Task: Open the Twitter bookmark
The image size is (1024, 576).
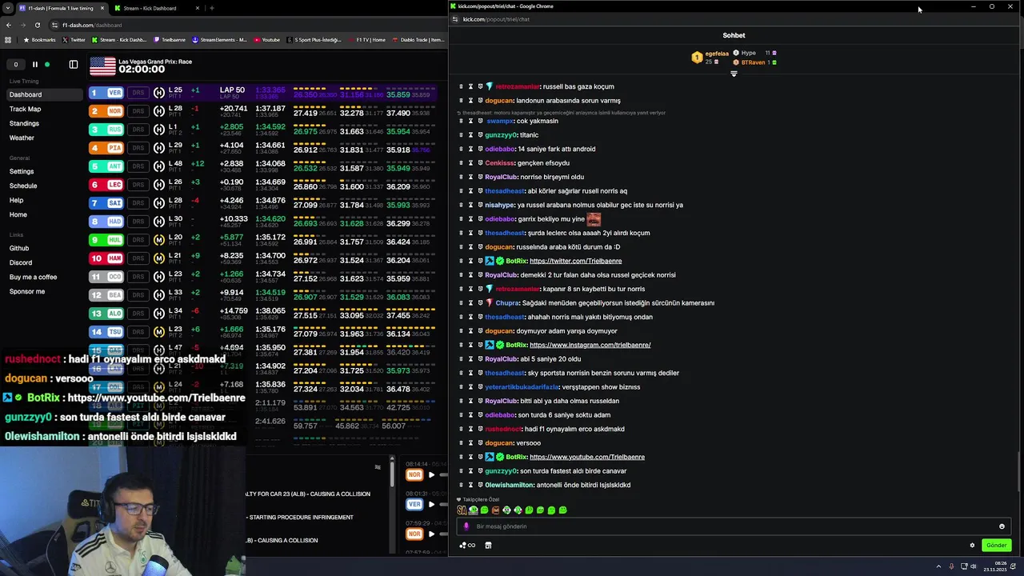Action: point(74,39)
